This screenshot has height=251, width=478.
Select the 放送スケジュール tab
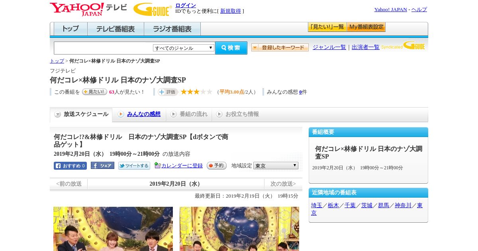pyautogui.click(x=81, y=114)
